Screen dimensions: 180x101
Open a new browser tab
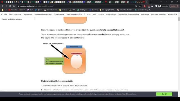(151, 2)
